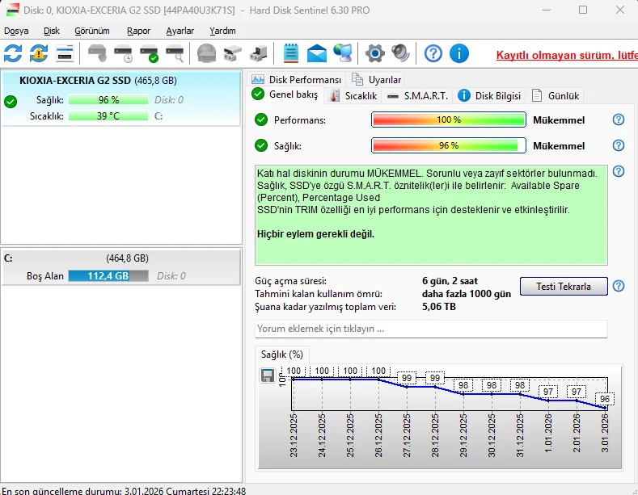Open the Ayarlar menu
Viewport: 638px width, 495px height.
(x=180, y=31)
